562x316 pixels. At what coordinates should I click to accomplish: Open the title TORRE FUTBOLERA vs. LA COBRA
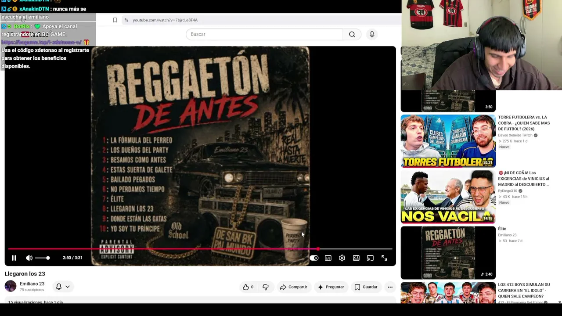[x=524, y=123]
